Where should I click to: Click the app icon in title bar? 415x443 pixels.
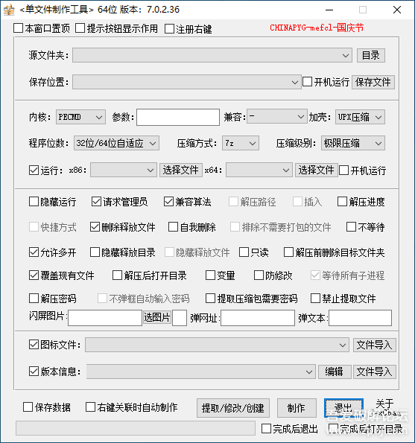point(9,10)
